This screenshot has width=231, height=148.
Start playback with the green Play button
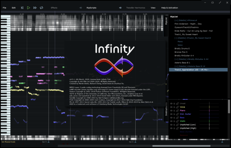28,8
